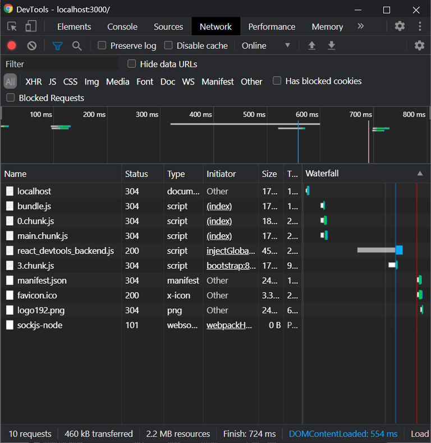Enable the Preserve log checkbox

pyautogui.click(x=102, y=45)
